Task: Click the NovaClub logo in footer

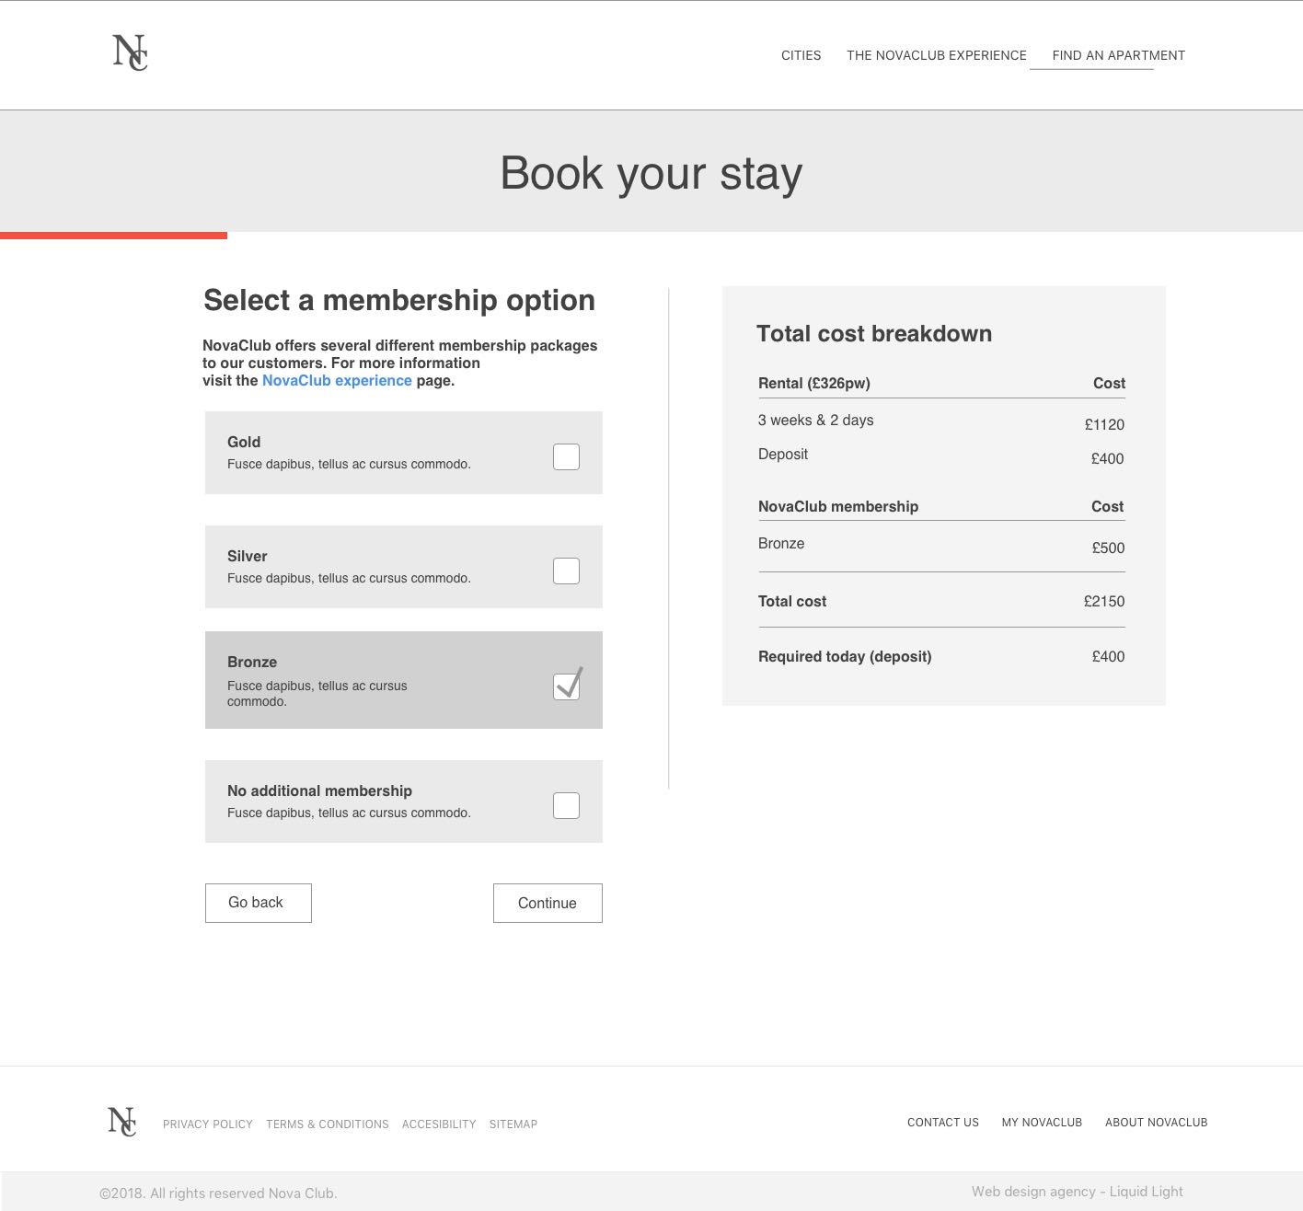Action: (121, 1122)
